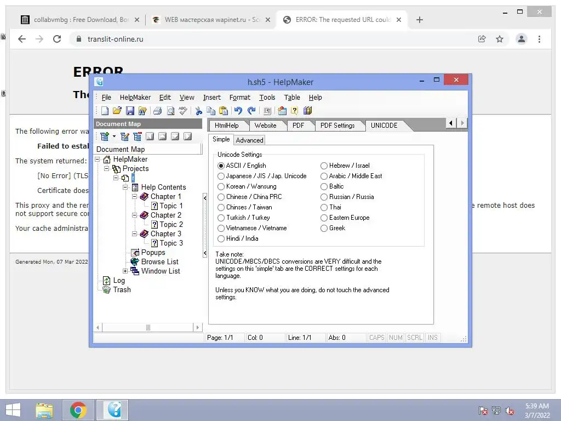Redo with the blue forward arrow icon

coord(251,111)
